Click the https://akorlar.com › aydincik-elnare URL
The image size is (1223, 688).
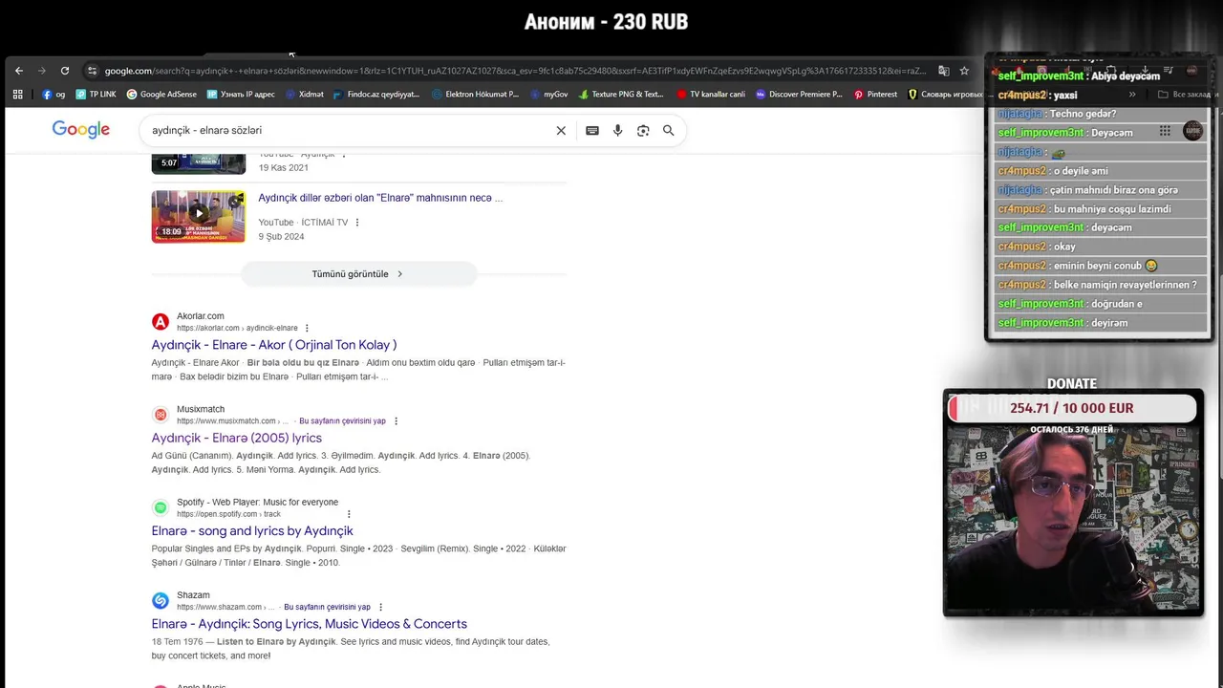point(237,328)
